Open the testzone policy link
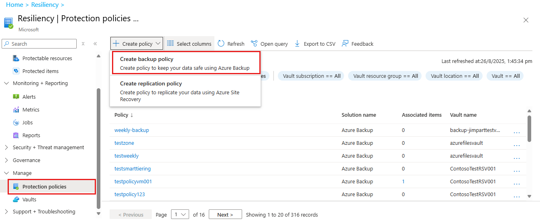540x221 pixels. pos(124,143)
